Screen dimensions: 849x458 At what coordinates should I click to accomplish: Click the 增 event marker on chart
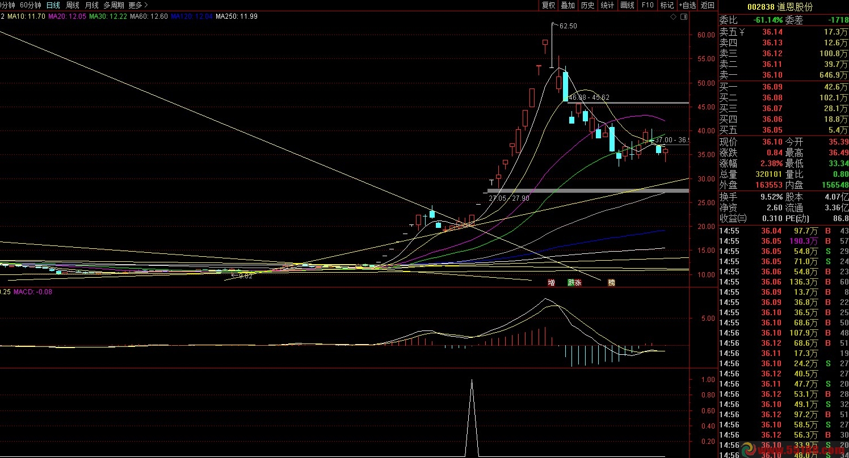click(551, 282)
